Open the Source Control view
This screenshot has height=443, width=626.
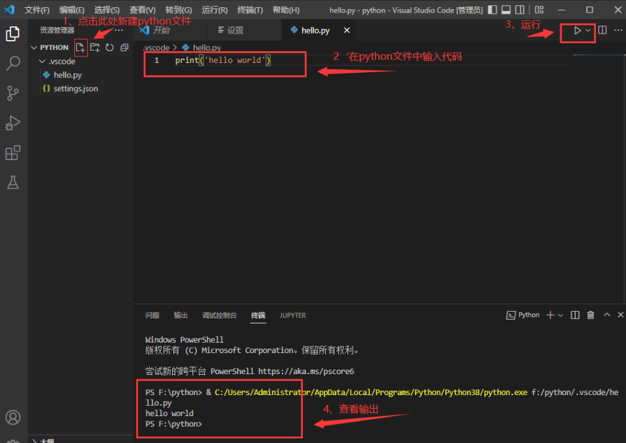point(12,93)
